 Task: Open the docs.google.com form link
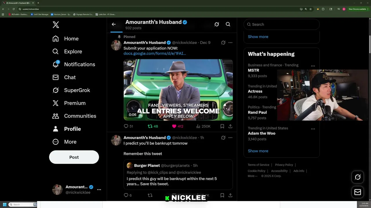click(154, 53)
